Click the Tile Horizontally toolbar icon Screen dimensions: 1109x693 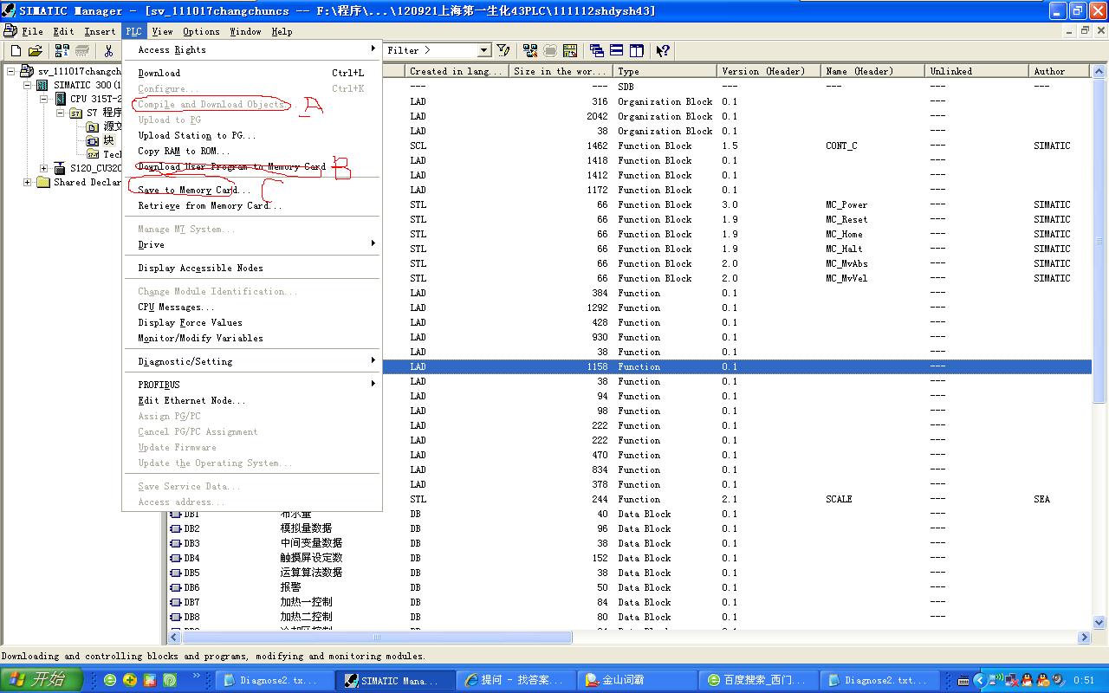tap(617, 51)
